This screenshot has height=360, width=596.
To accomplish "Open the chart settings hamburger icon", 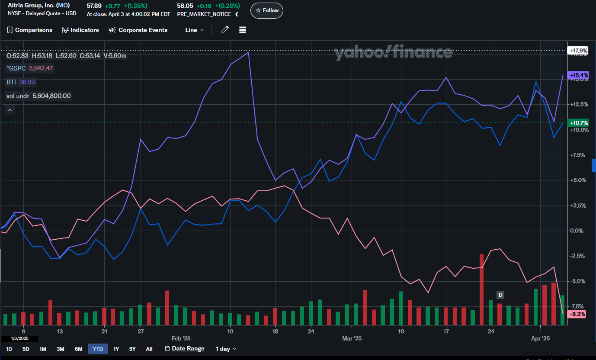I will [x=242, y=30].
